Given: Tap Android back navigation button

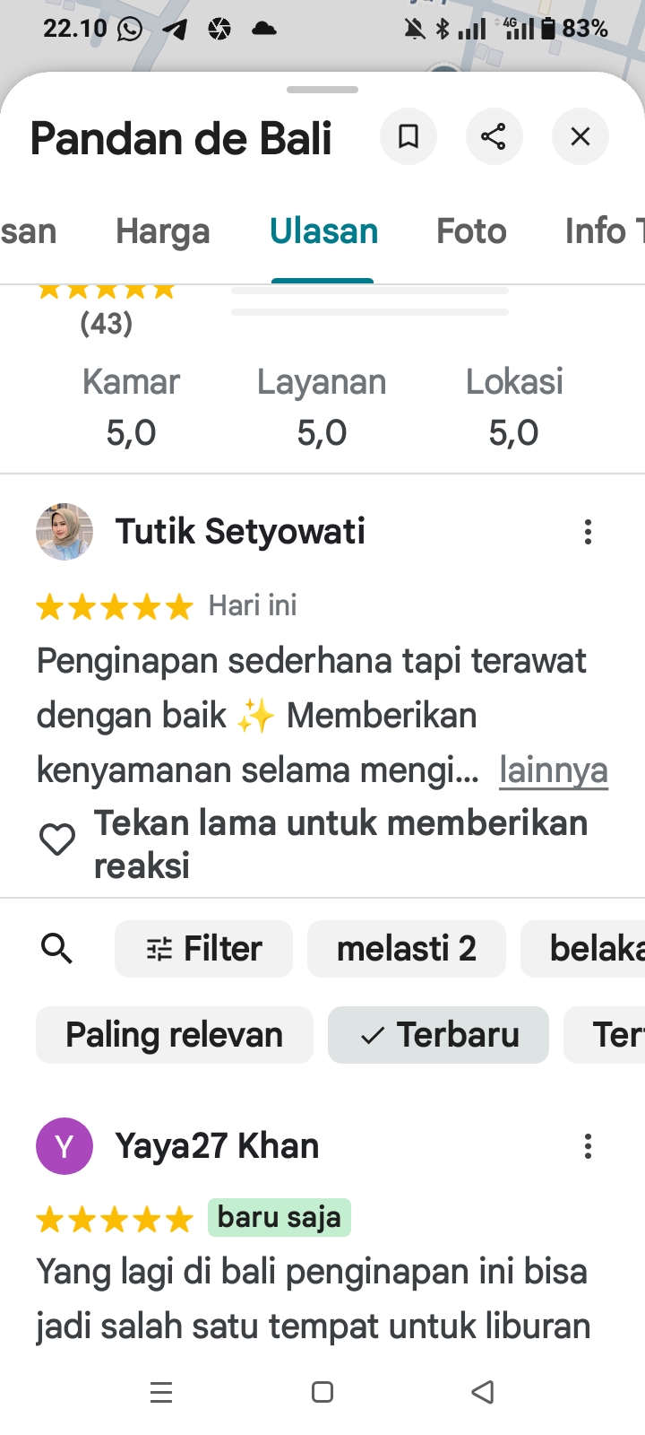Looking at the screenshot, I should [x=483, y=1392].
